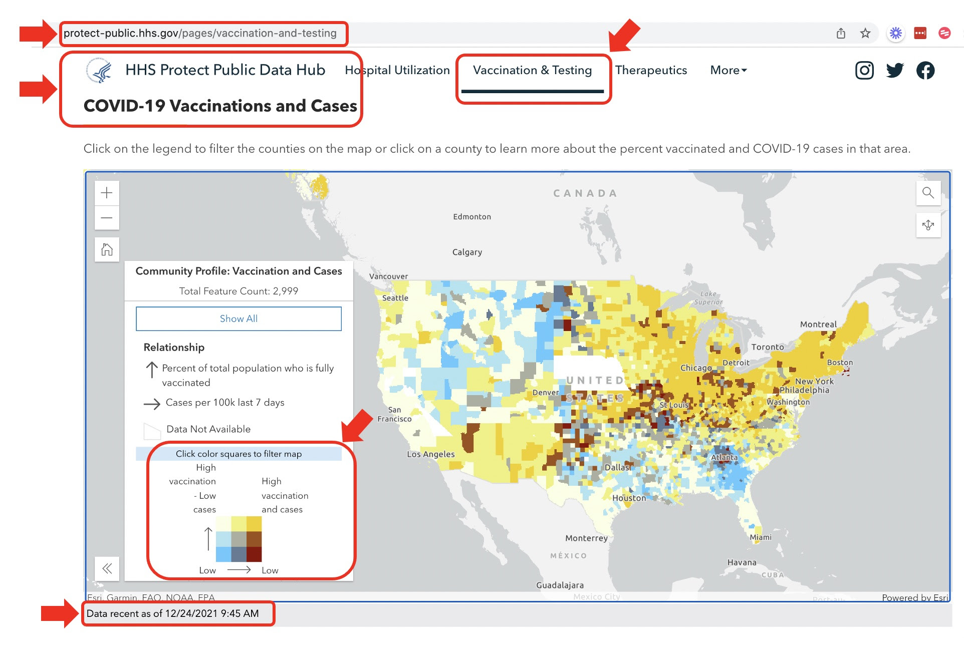Image resolution: width=964 pixels, height=647 pixels.
Task: Click Denver label on the map
Action: (546, 393)
